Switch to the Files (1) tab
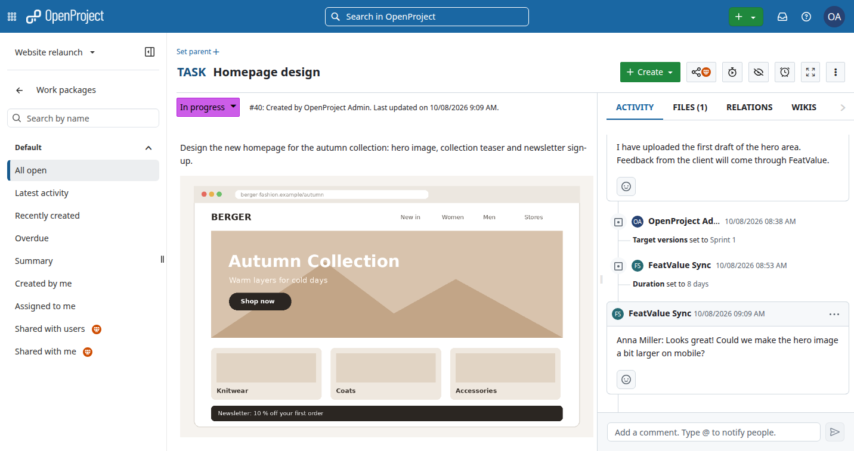This screenshot has width=854, height=451. pos(690,107)
